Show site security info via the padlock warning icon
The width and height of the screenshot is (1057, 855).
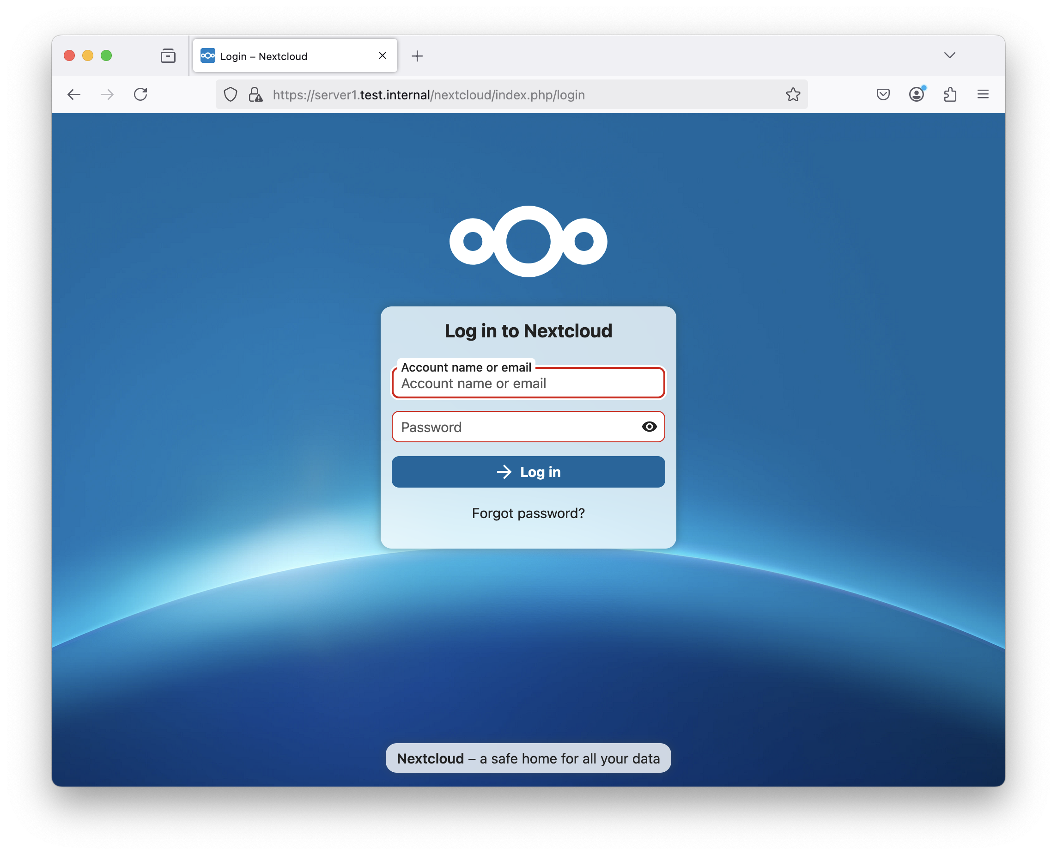pos(255,95)
